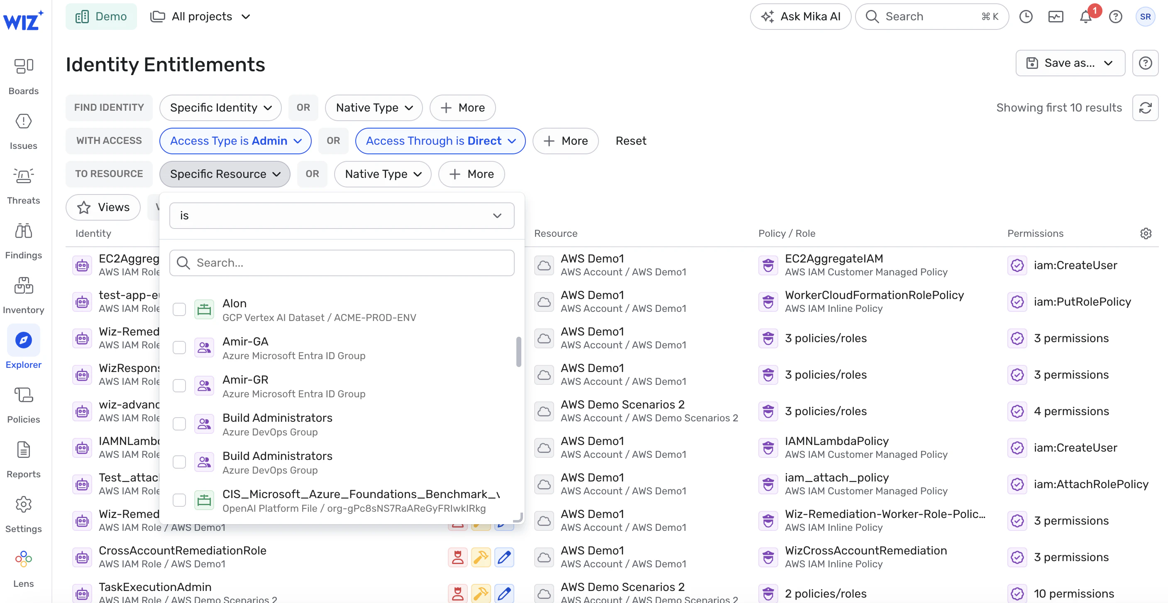Click the iam:CreateUser permission icon for EC2AggregateIAM
Viewport: 1168px width, 603px height.
point(1017,265)
